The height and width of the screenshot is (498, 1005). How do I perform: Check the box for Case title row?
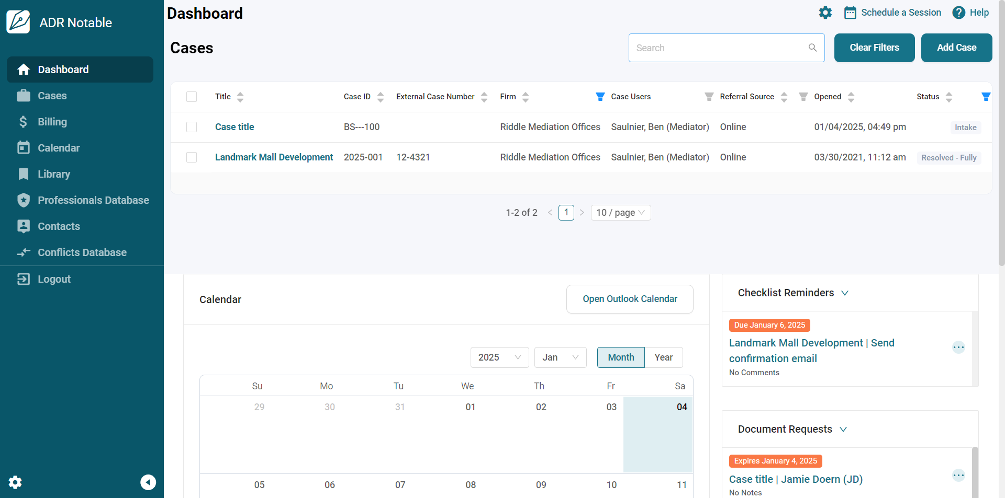coord(192,127)
